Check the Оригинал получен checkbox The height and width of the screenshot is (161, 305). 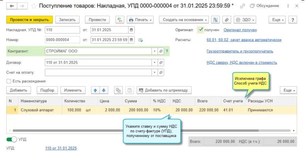coord(201,30)
